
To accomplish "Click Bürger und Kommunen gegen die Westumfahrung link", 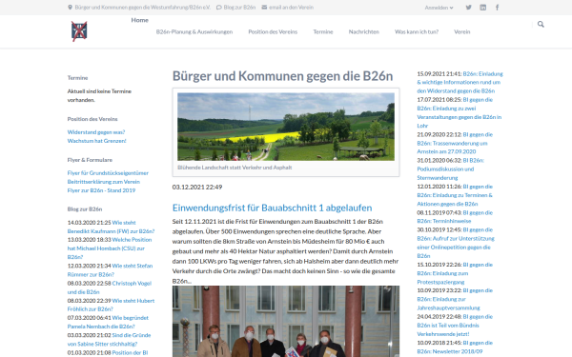I will [x=143, y=8].
